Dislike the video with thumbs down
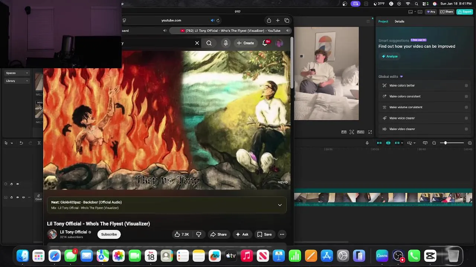Viewport: 476px width, 267px height. coord(199,234)
